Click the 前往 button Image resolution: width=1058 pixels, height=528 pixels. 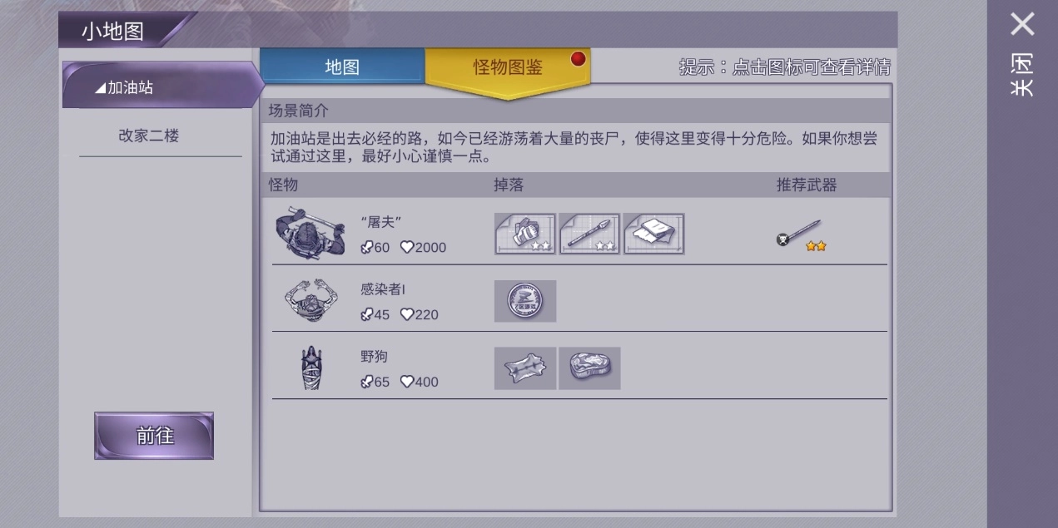tap(154, 436)
